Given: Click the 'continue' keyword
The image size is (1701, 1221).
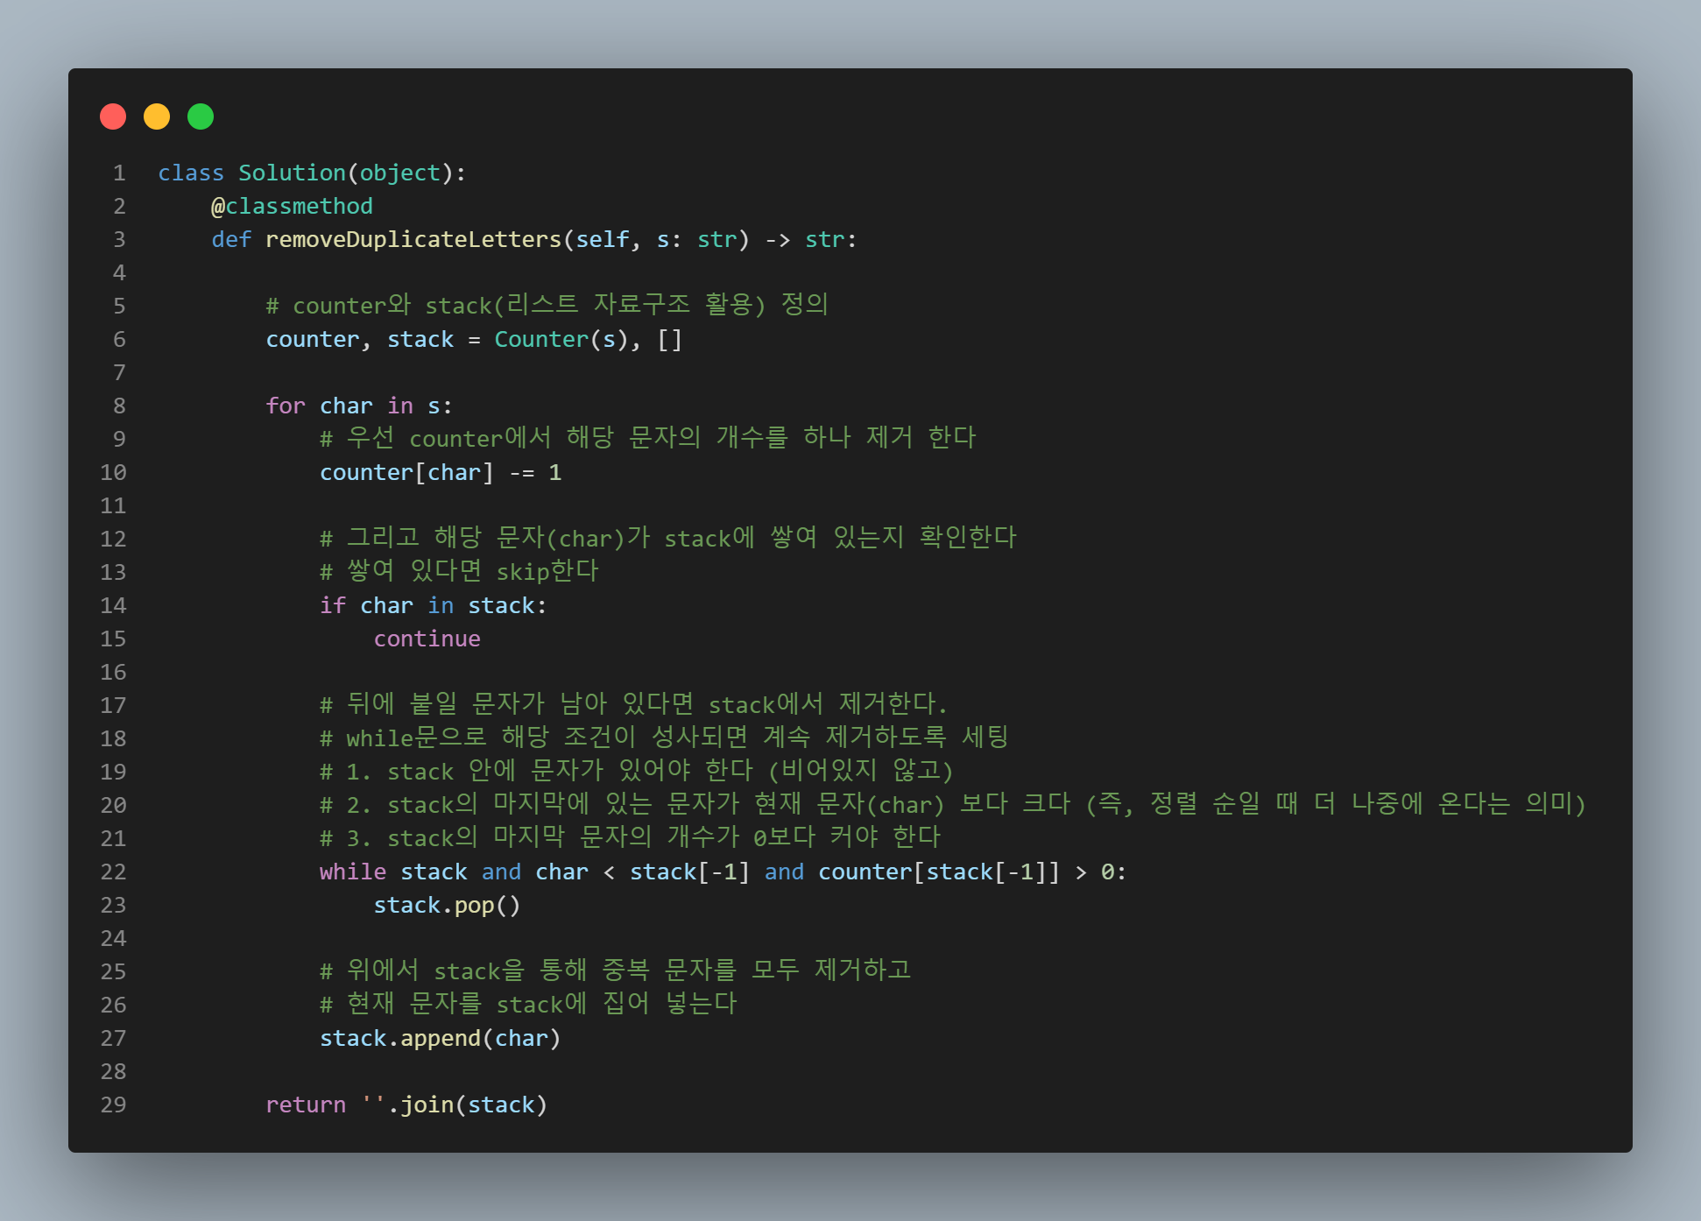Looking at the screenshot, I should tap(427, 639).
